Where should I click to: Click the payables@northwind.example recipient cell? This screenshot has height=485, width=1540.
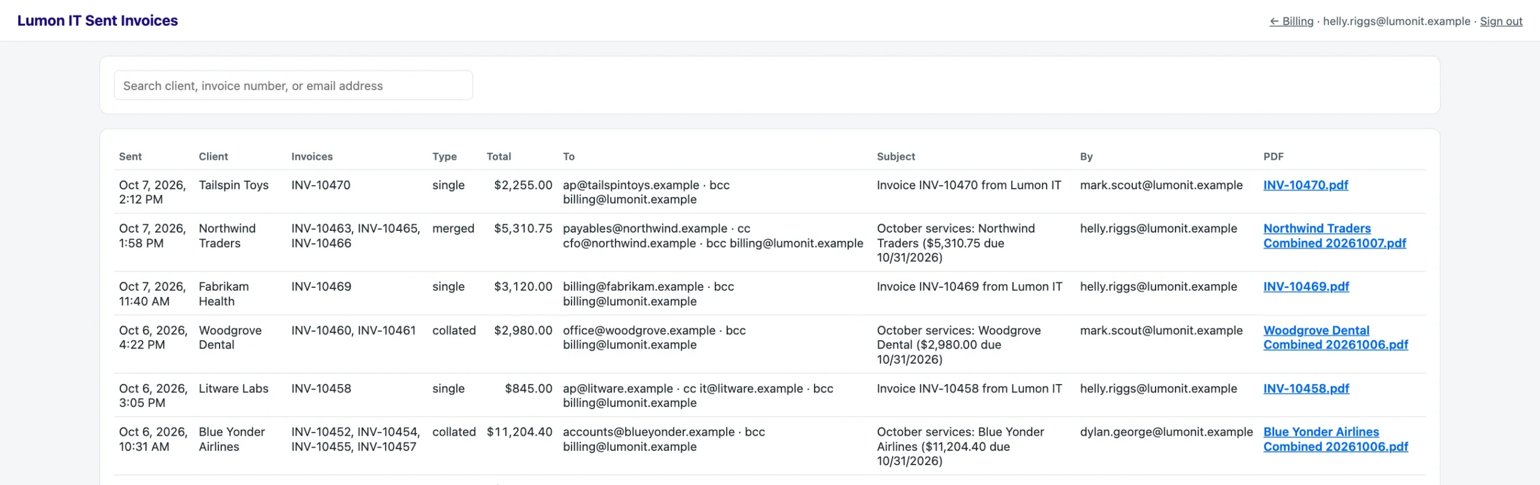click(x=713, y=236)
